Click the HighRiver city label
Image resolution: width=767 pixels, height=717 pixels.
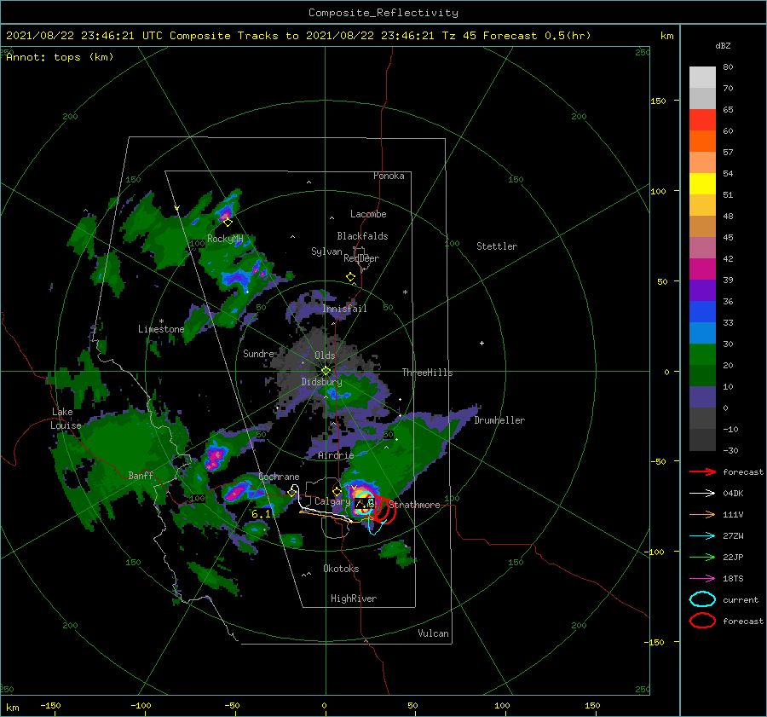point(354,598)
